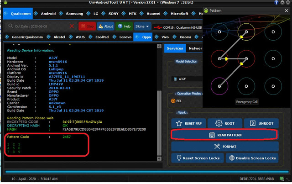This screenshot has width=292, height=184.
Task: Click the green network status icon
Action: click(x=282, y=179)
